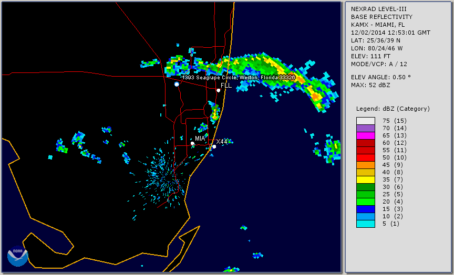Click the '50 (10)' legend value

click(394, 157)
